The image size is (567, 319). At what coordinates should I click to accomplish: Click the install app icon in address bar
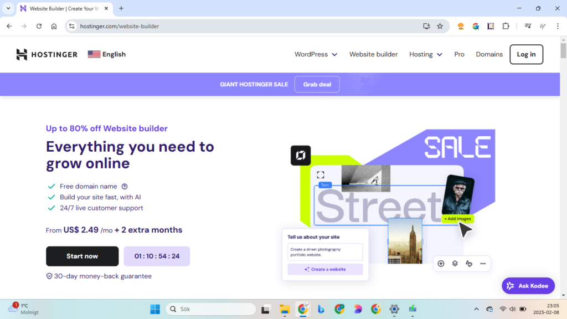(x=427, y=26)
